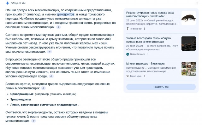Open the TechInsider animal thumbnail
This screenshot has height=125, width=202.
189,18
